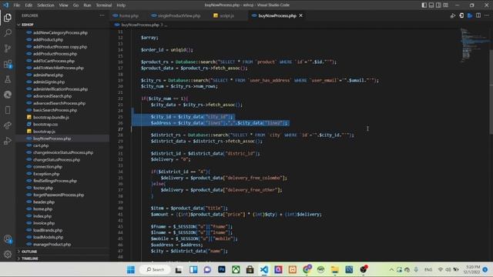Close the buyNowProcess.php tab

coord(301,15)
